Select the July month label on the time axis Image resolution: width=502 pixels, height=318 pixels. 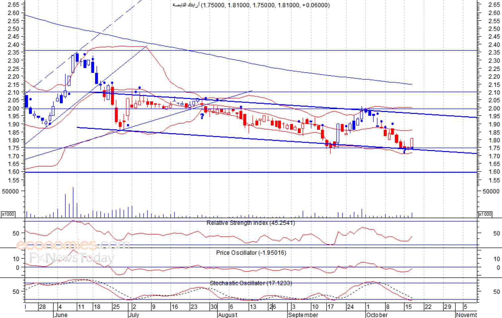point(134,315)
